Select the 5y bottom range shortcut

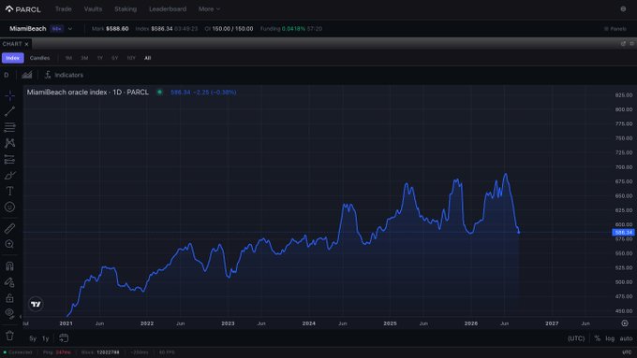pyautogui.click(x=33, y=338)
